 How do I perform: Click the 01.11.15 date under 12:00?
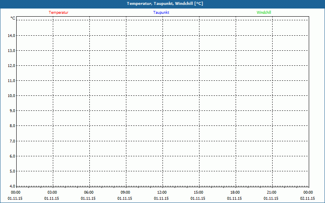tap(161, 199)
